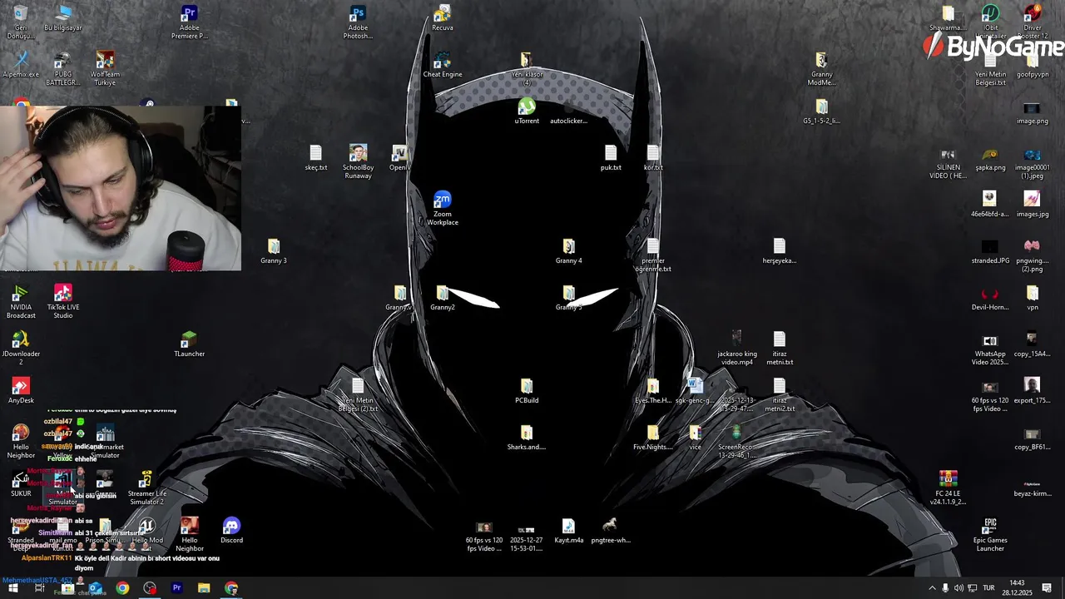
Task: Open stranded.JPG image file
Action: point(990,251)
